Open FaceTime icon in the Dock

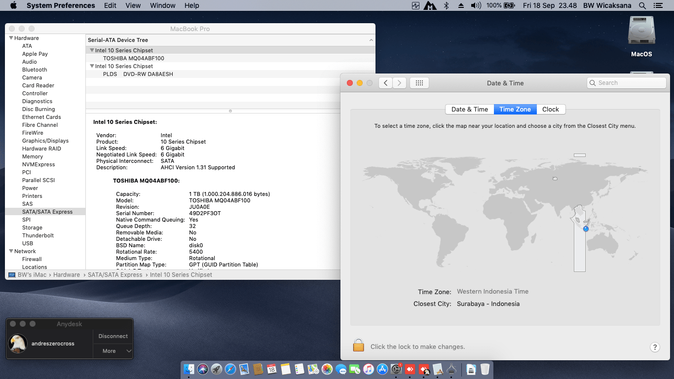[x=355, y=369]
